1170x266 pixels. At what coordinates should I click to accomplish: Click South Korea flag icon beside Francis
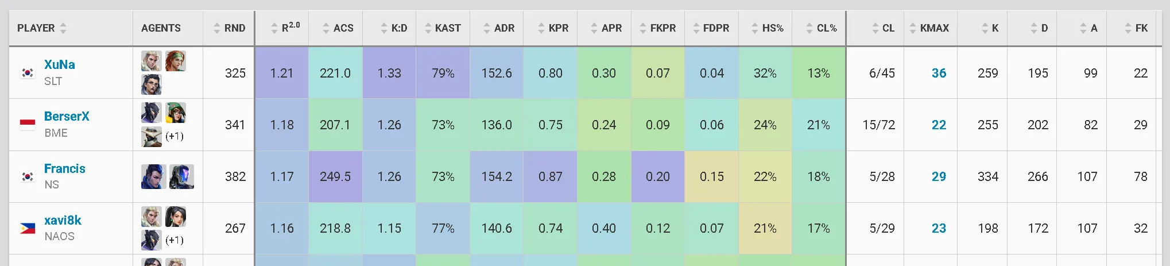28,177
